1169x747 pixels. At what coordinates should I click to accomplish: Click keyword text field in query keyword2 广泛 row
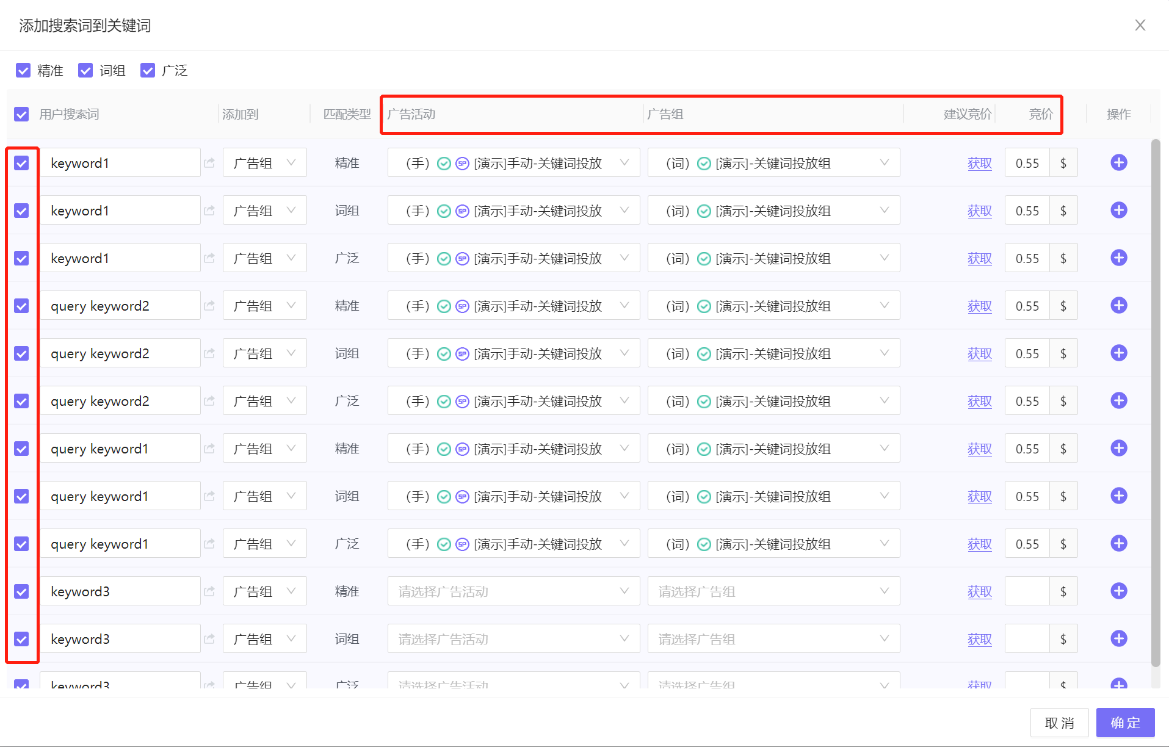click(120, 401)
